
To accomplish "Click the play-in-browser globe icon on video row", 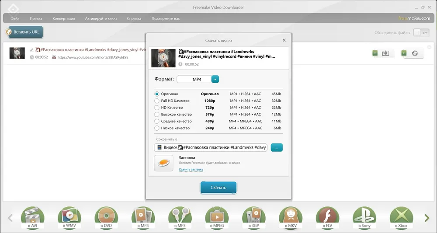I will click(415, 53).
